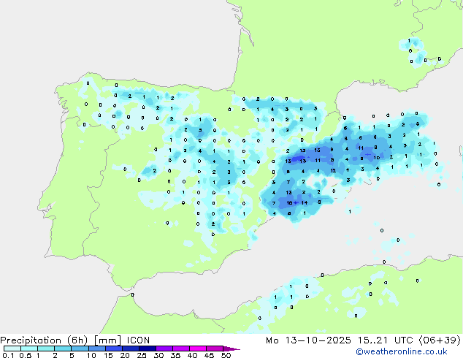463x358 pixels.
Task: Click the '[mm]' unit label
Action: click(107, 340)
